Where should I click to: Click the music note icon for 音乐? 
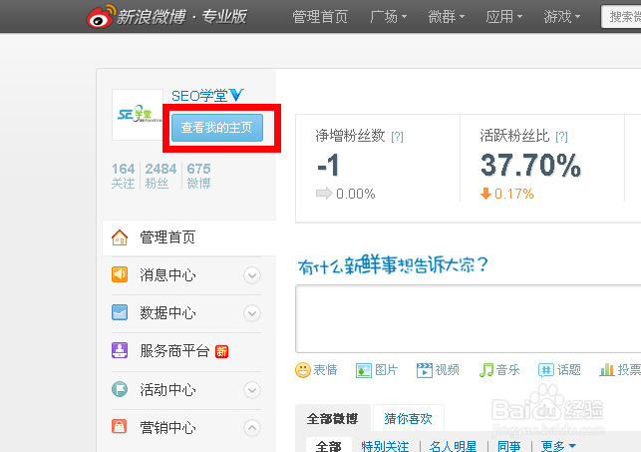pos(486,370)
